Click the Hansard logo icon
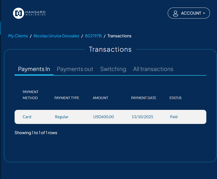Viewport: 217px width, 179px height. coord(18,13)
